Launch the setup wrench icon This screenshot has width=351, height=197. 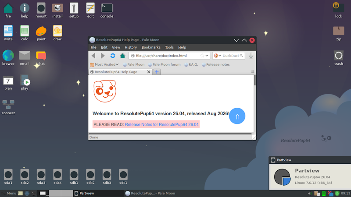74,8
